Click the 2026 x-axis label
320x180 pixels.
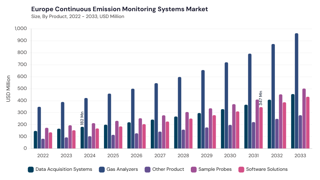pos(136,156)
